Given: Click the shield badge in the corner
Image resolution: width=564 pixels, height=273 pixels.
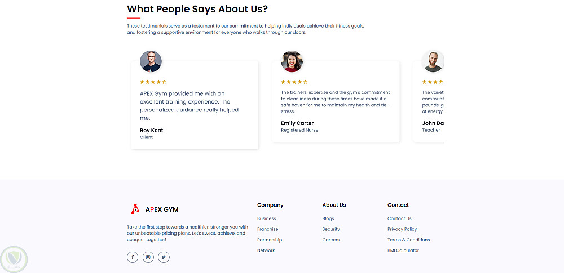Looking at the screenshot, I should [x=14, y=258].
